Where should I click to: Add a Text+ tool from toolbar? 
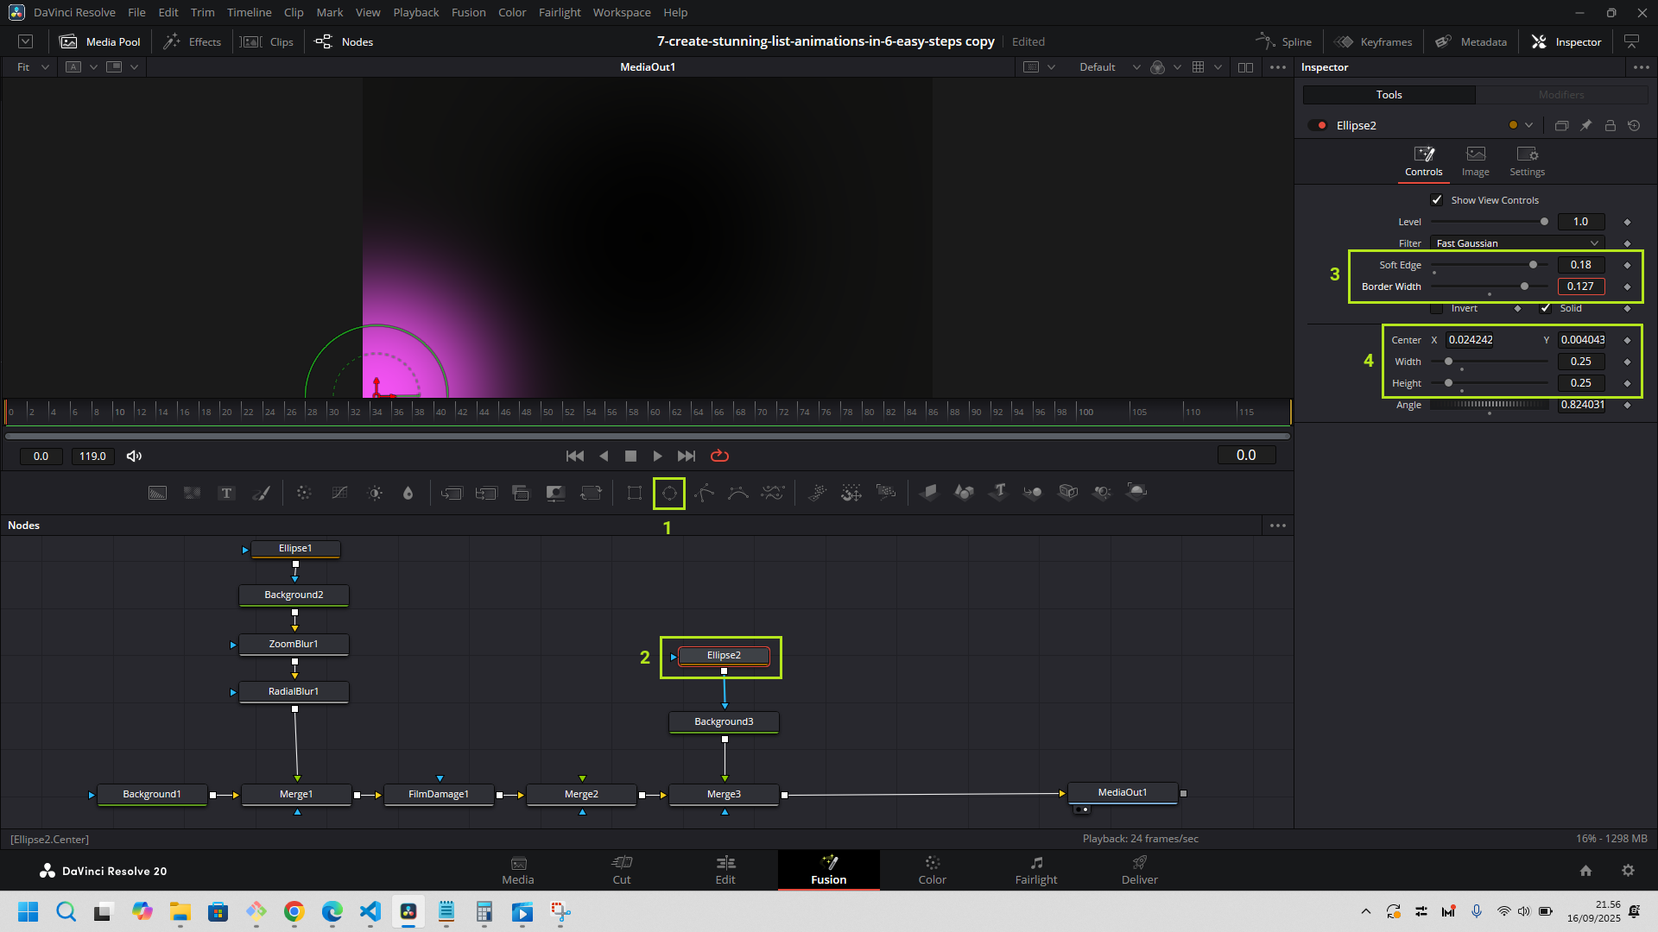tap(226, 493)
